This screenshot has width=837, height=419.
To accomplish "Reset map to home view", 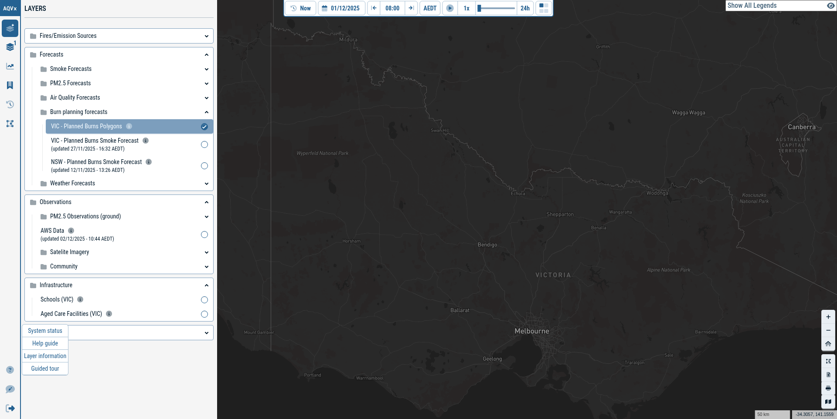I will pos(828,344).
